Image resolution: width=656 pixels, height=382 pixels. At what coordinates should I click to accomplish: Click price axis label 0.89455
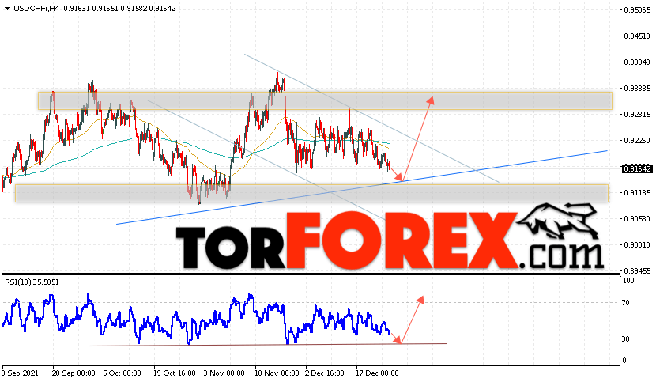click(x=637, y=271)
